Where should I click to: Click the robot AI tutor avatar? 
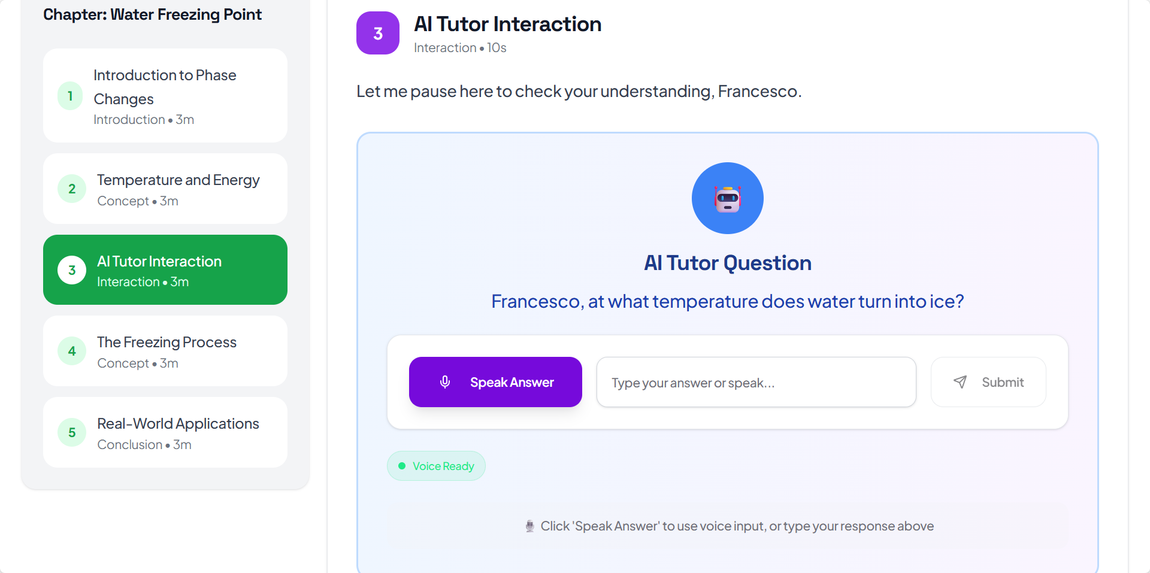[727, 198]
